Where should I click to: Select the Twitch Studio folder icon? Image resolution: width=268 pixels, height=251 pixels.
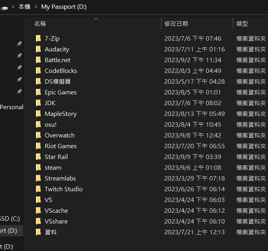point(38,189)
